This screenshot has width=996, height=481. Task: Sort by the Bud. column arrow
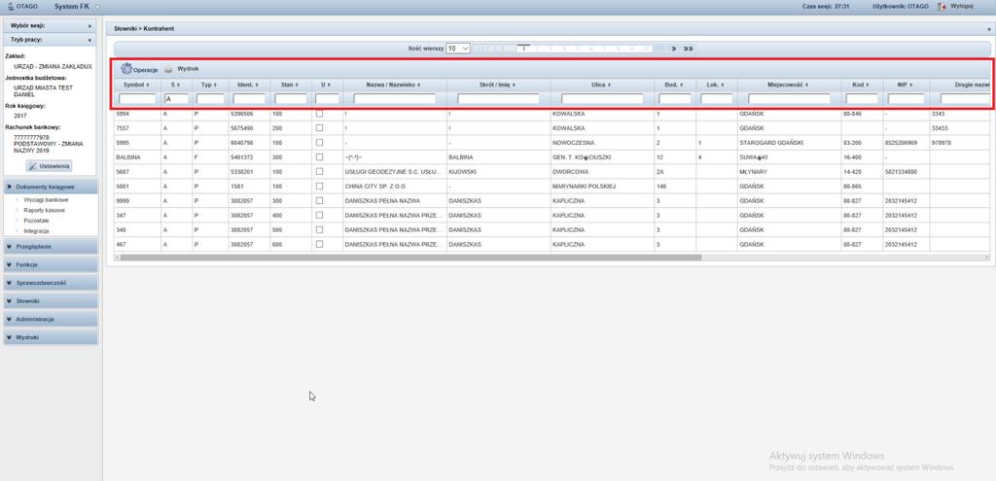(x=682, y=85)
